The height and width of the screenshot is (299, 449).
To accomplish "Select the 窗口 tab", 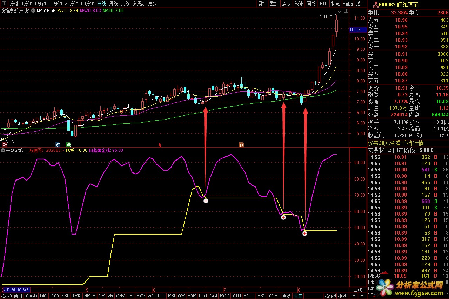I will click(18, 296).
